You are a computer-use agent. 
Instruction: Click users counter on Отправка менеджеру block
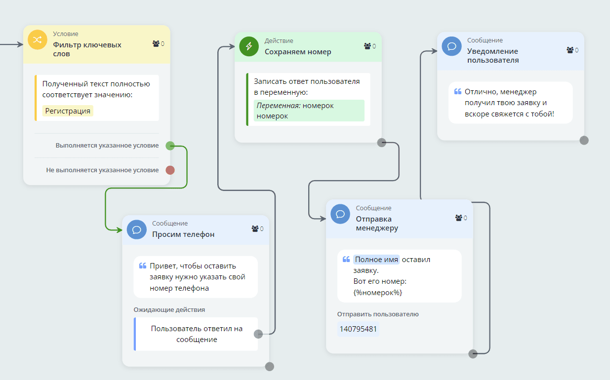(x=461, y=218)
